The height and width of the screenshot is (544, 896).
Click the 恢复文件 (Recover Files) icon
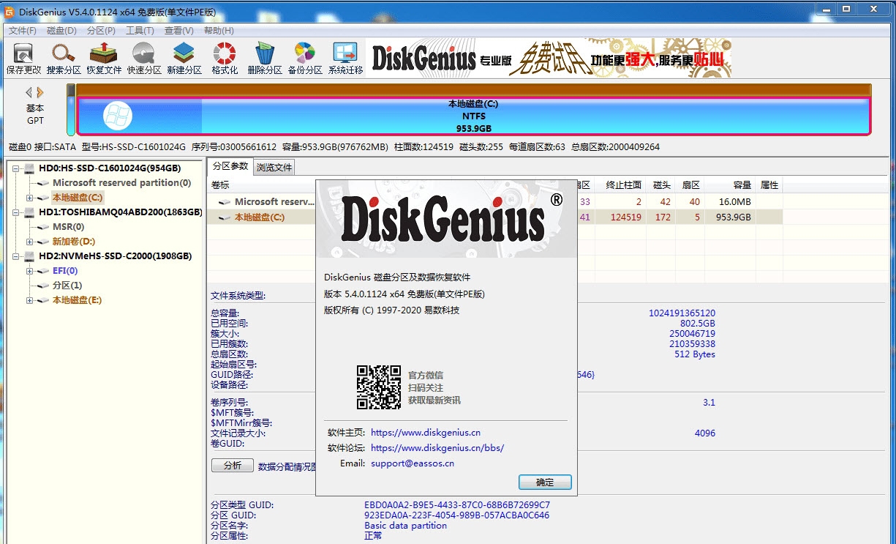pyautogui.click(x=102, y=57)
